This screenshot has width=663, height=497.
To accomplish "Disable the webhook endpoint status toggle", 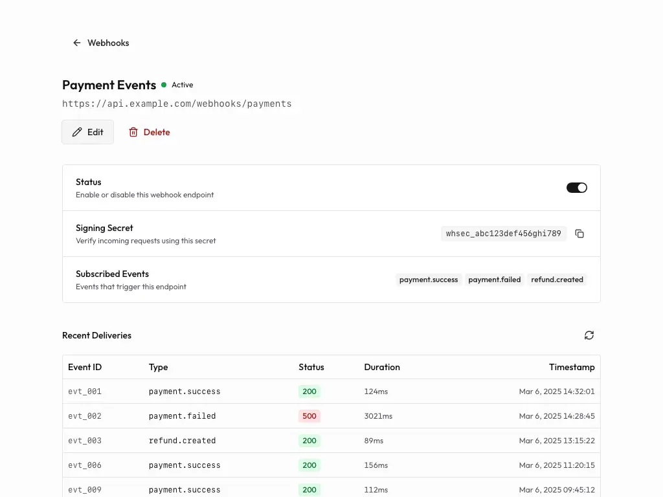I will [x=576, y=187].
